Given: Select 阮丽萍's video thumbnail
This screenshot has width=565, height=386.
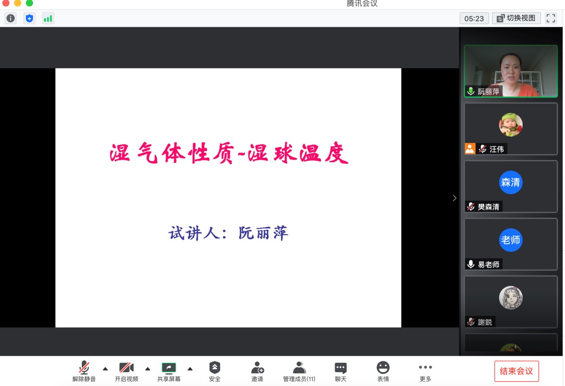Looking at the screenshot, I should pos(511,71).
